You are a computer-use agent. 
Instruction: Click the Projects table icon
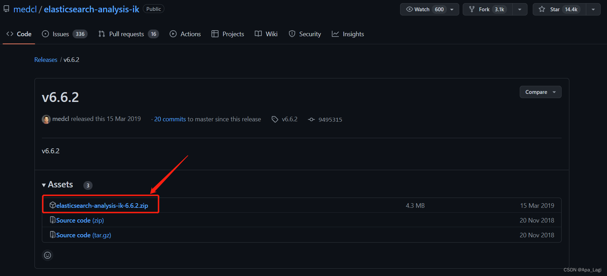[x=215, y=34]
